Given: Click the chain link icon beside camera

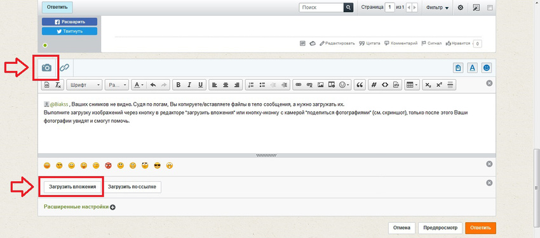Looking at the screenshot, I should 64,68.
